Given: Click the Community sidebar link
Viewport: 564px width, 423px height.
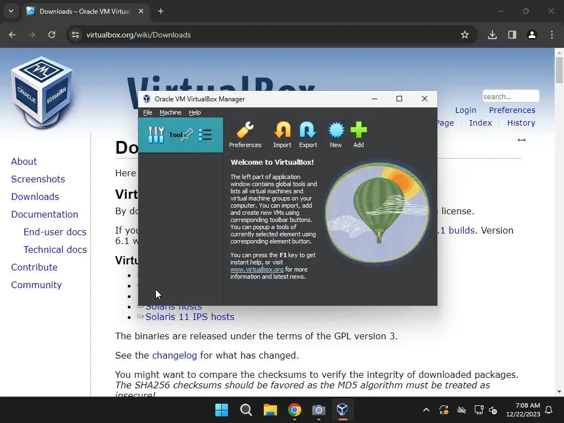Looking at the screenshot, I should point(36,285).
